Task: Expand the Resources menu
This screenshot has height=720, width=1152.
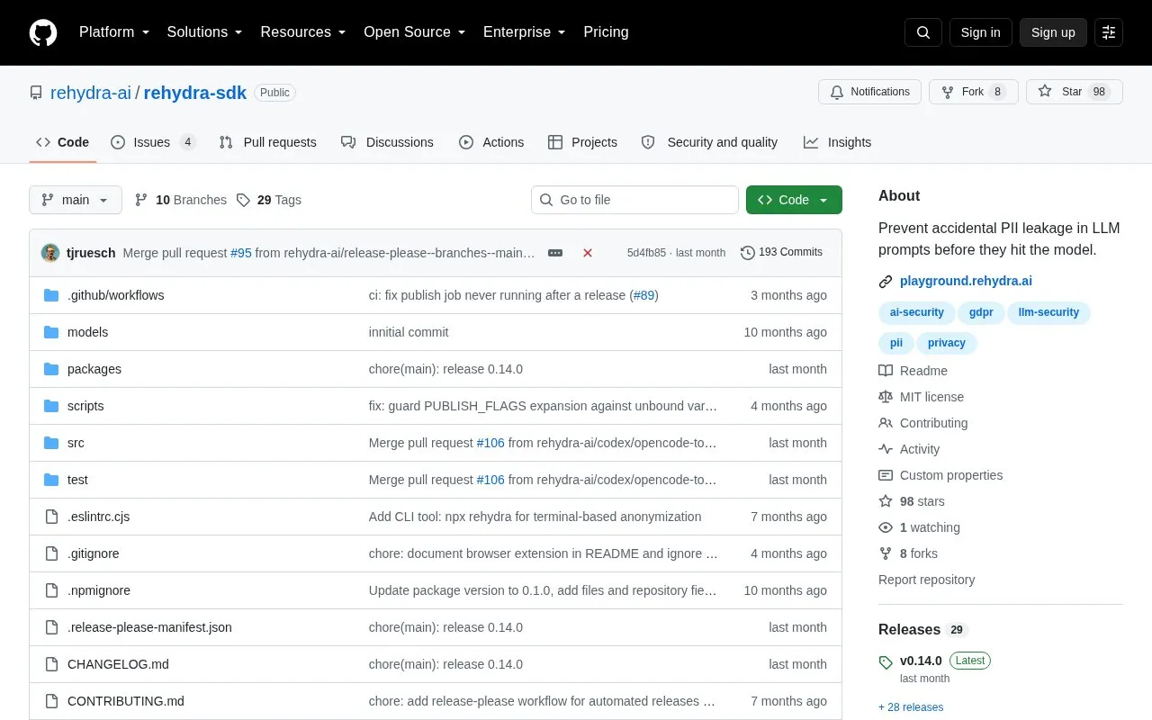Action: click(303, 32)
